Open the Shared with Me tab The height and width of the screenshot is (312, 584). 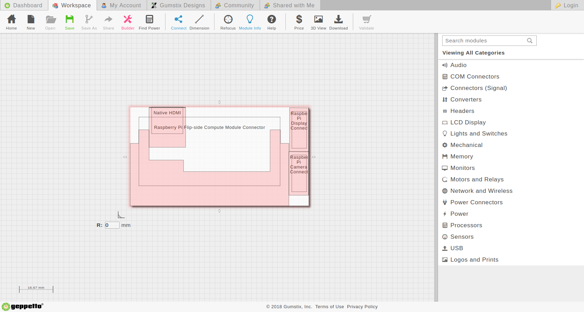click(x=290, y=5)
